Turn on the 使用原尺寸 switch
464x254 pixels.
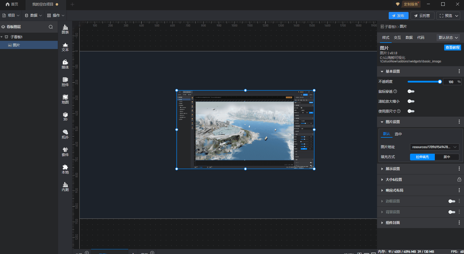point(411,111)
